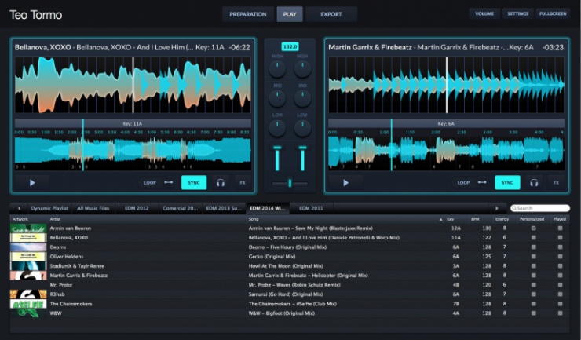Open the Preparation tab
The height and width of the screenshot is (340, 581).
click(247, 14)
